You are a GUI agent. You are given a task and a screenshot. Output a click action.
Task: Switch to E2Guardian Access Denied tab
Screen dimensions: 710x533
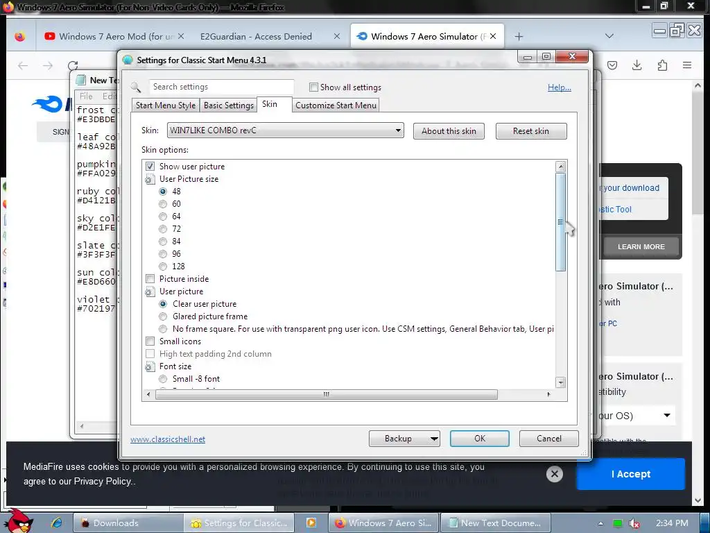click(257, 36)
